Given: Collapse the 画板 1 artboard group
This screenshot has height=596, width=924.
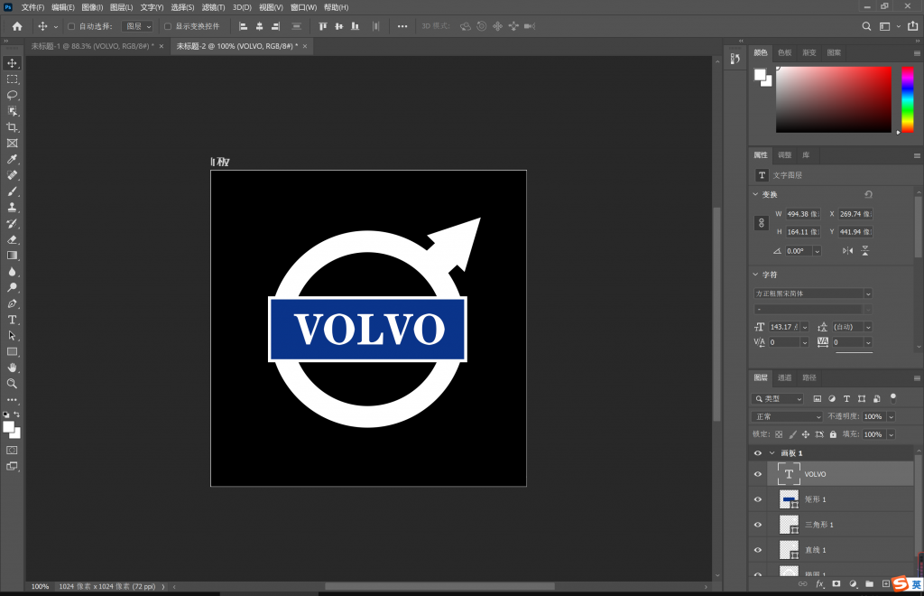Looking at the screenshot, I should pos(772,453).
